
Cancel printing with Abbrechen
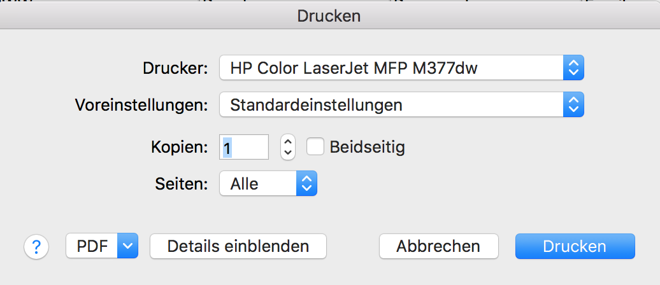[438, 246]
